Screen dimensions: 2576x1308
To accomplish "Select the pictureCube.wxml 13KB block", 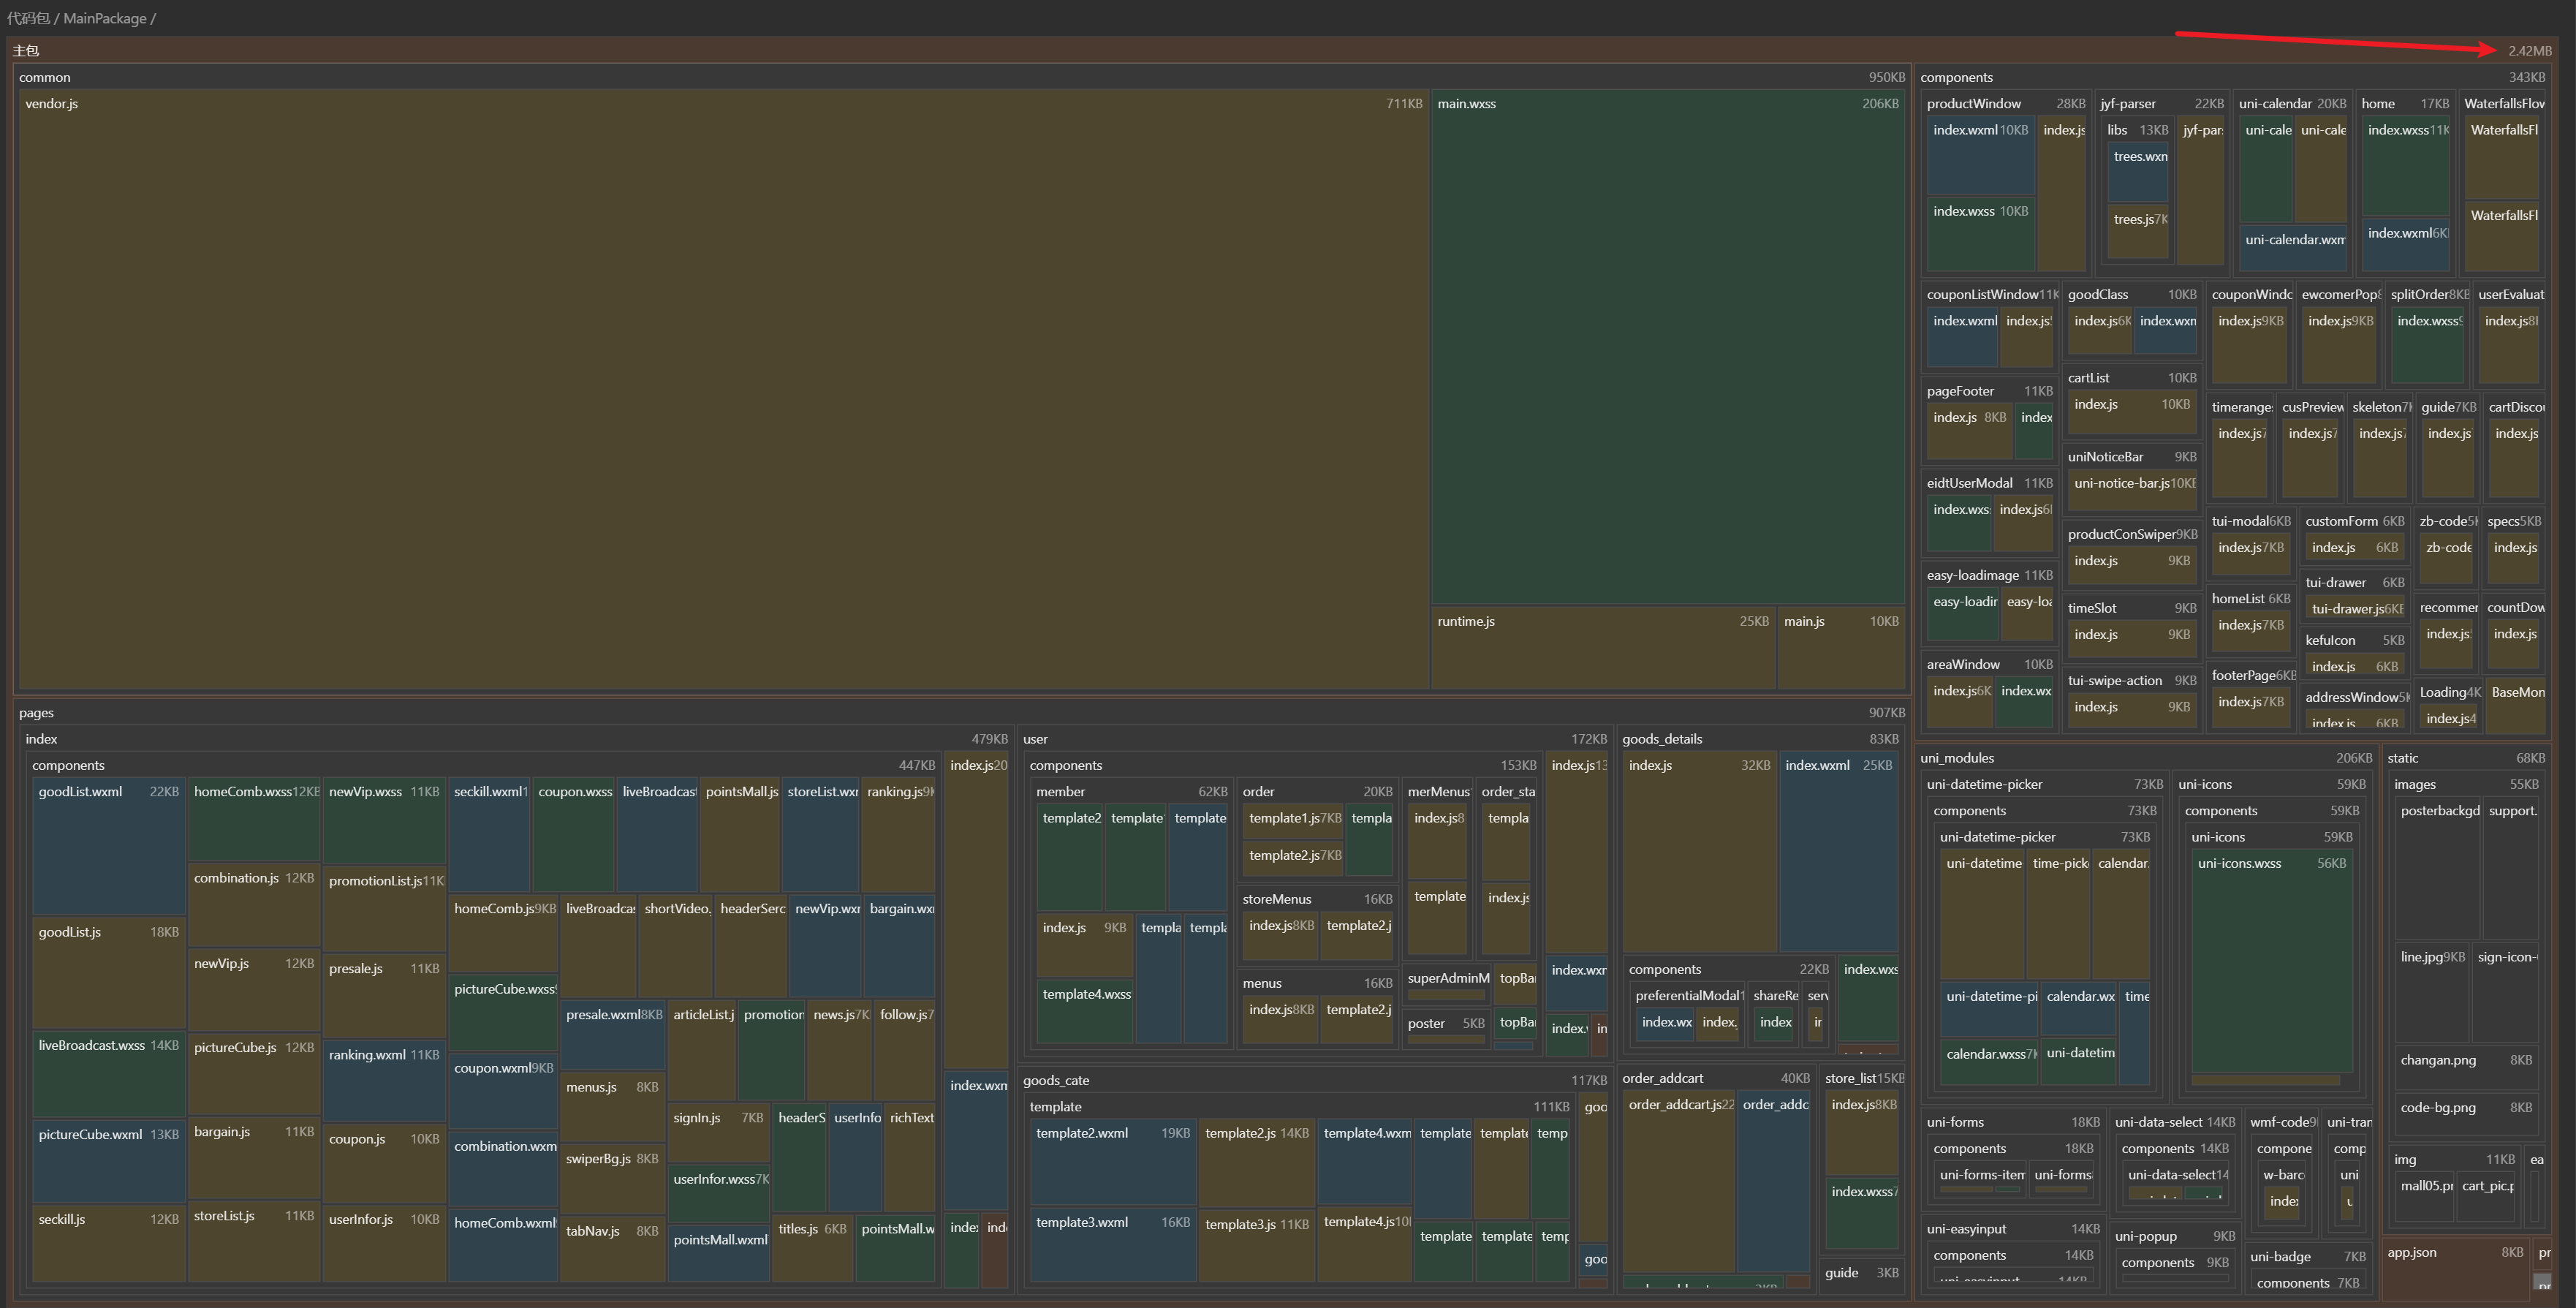I will (x=108, y=1162).
